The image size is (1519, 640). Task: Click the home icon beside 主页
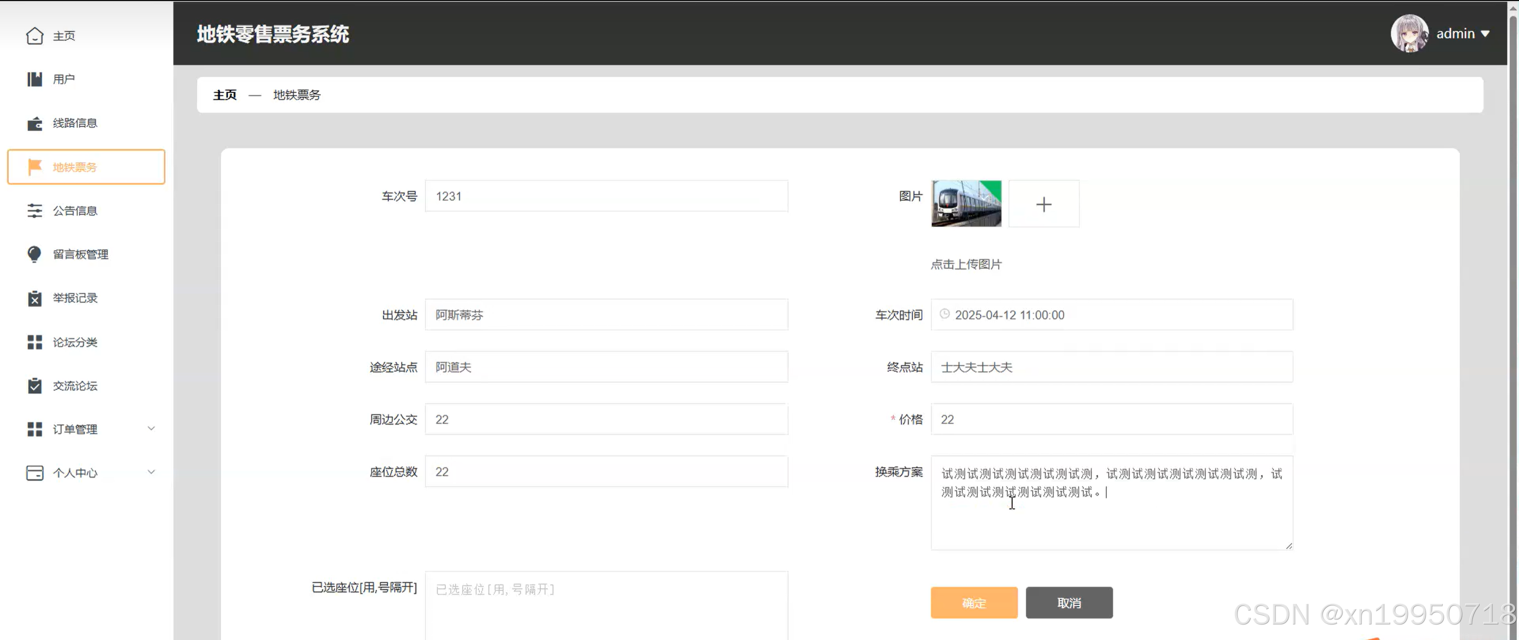pos(35,36)
